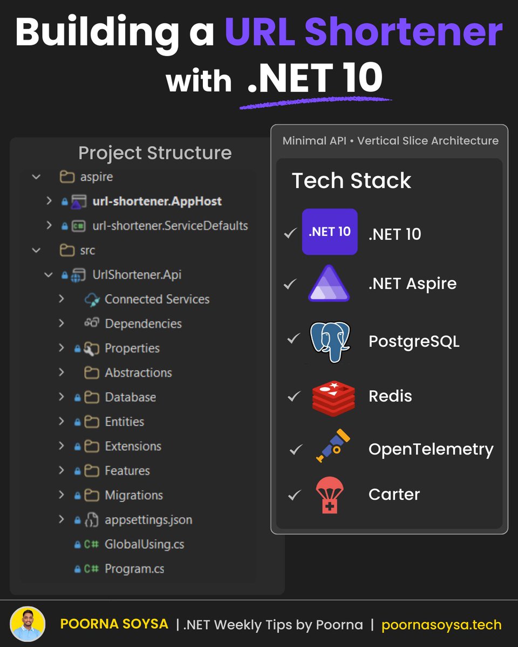This screenshot has height=647, width=518.
Task: Click the ServiceDefaults C# project icon
Action: click(x=78, y=226)
